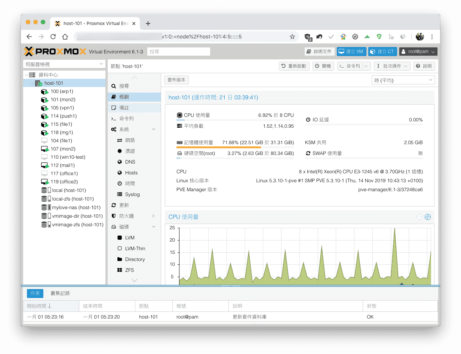Viewport: 461px width, 354px height.
Task: Collapse the 磁碟 disks submenu
Action: pos(153,227)
